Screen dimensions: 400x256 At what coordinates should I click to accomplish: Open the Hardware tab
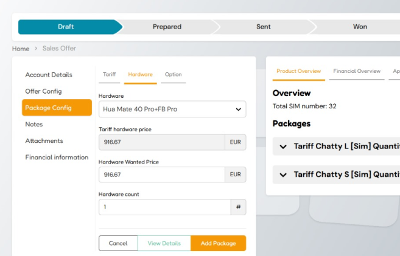click(140, 74)
